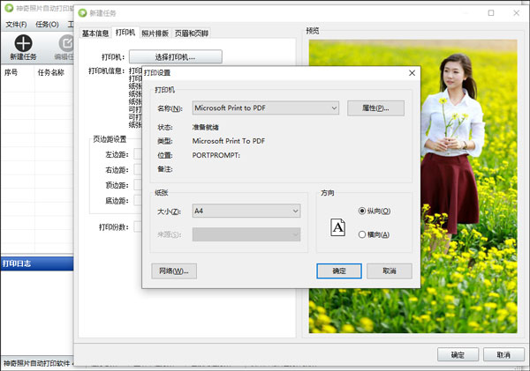
Task: Click the 序号 column header
Action: (x=11, y=72)
